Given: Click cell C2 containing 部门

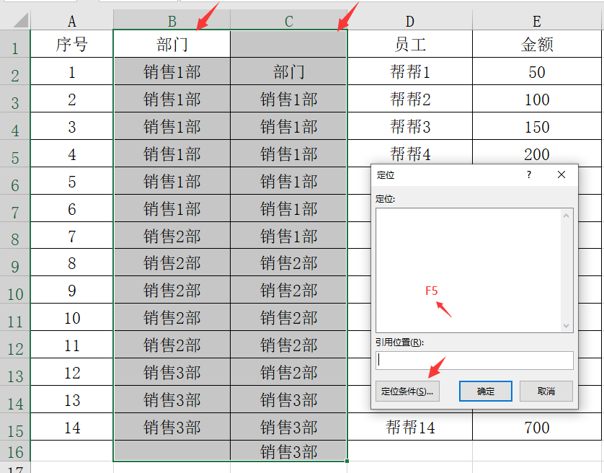Looking at the screenshot, I should (x=288, y=71).
